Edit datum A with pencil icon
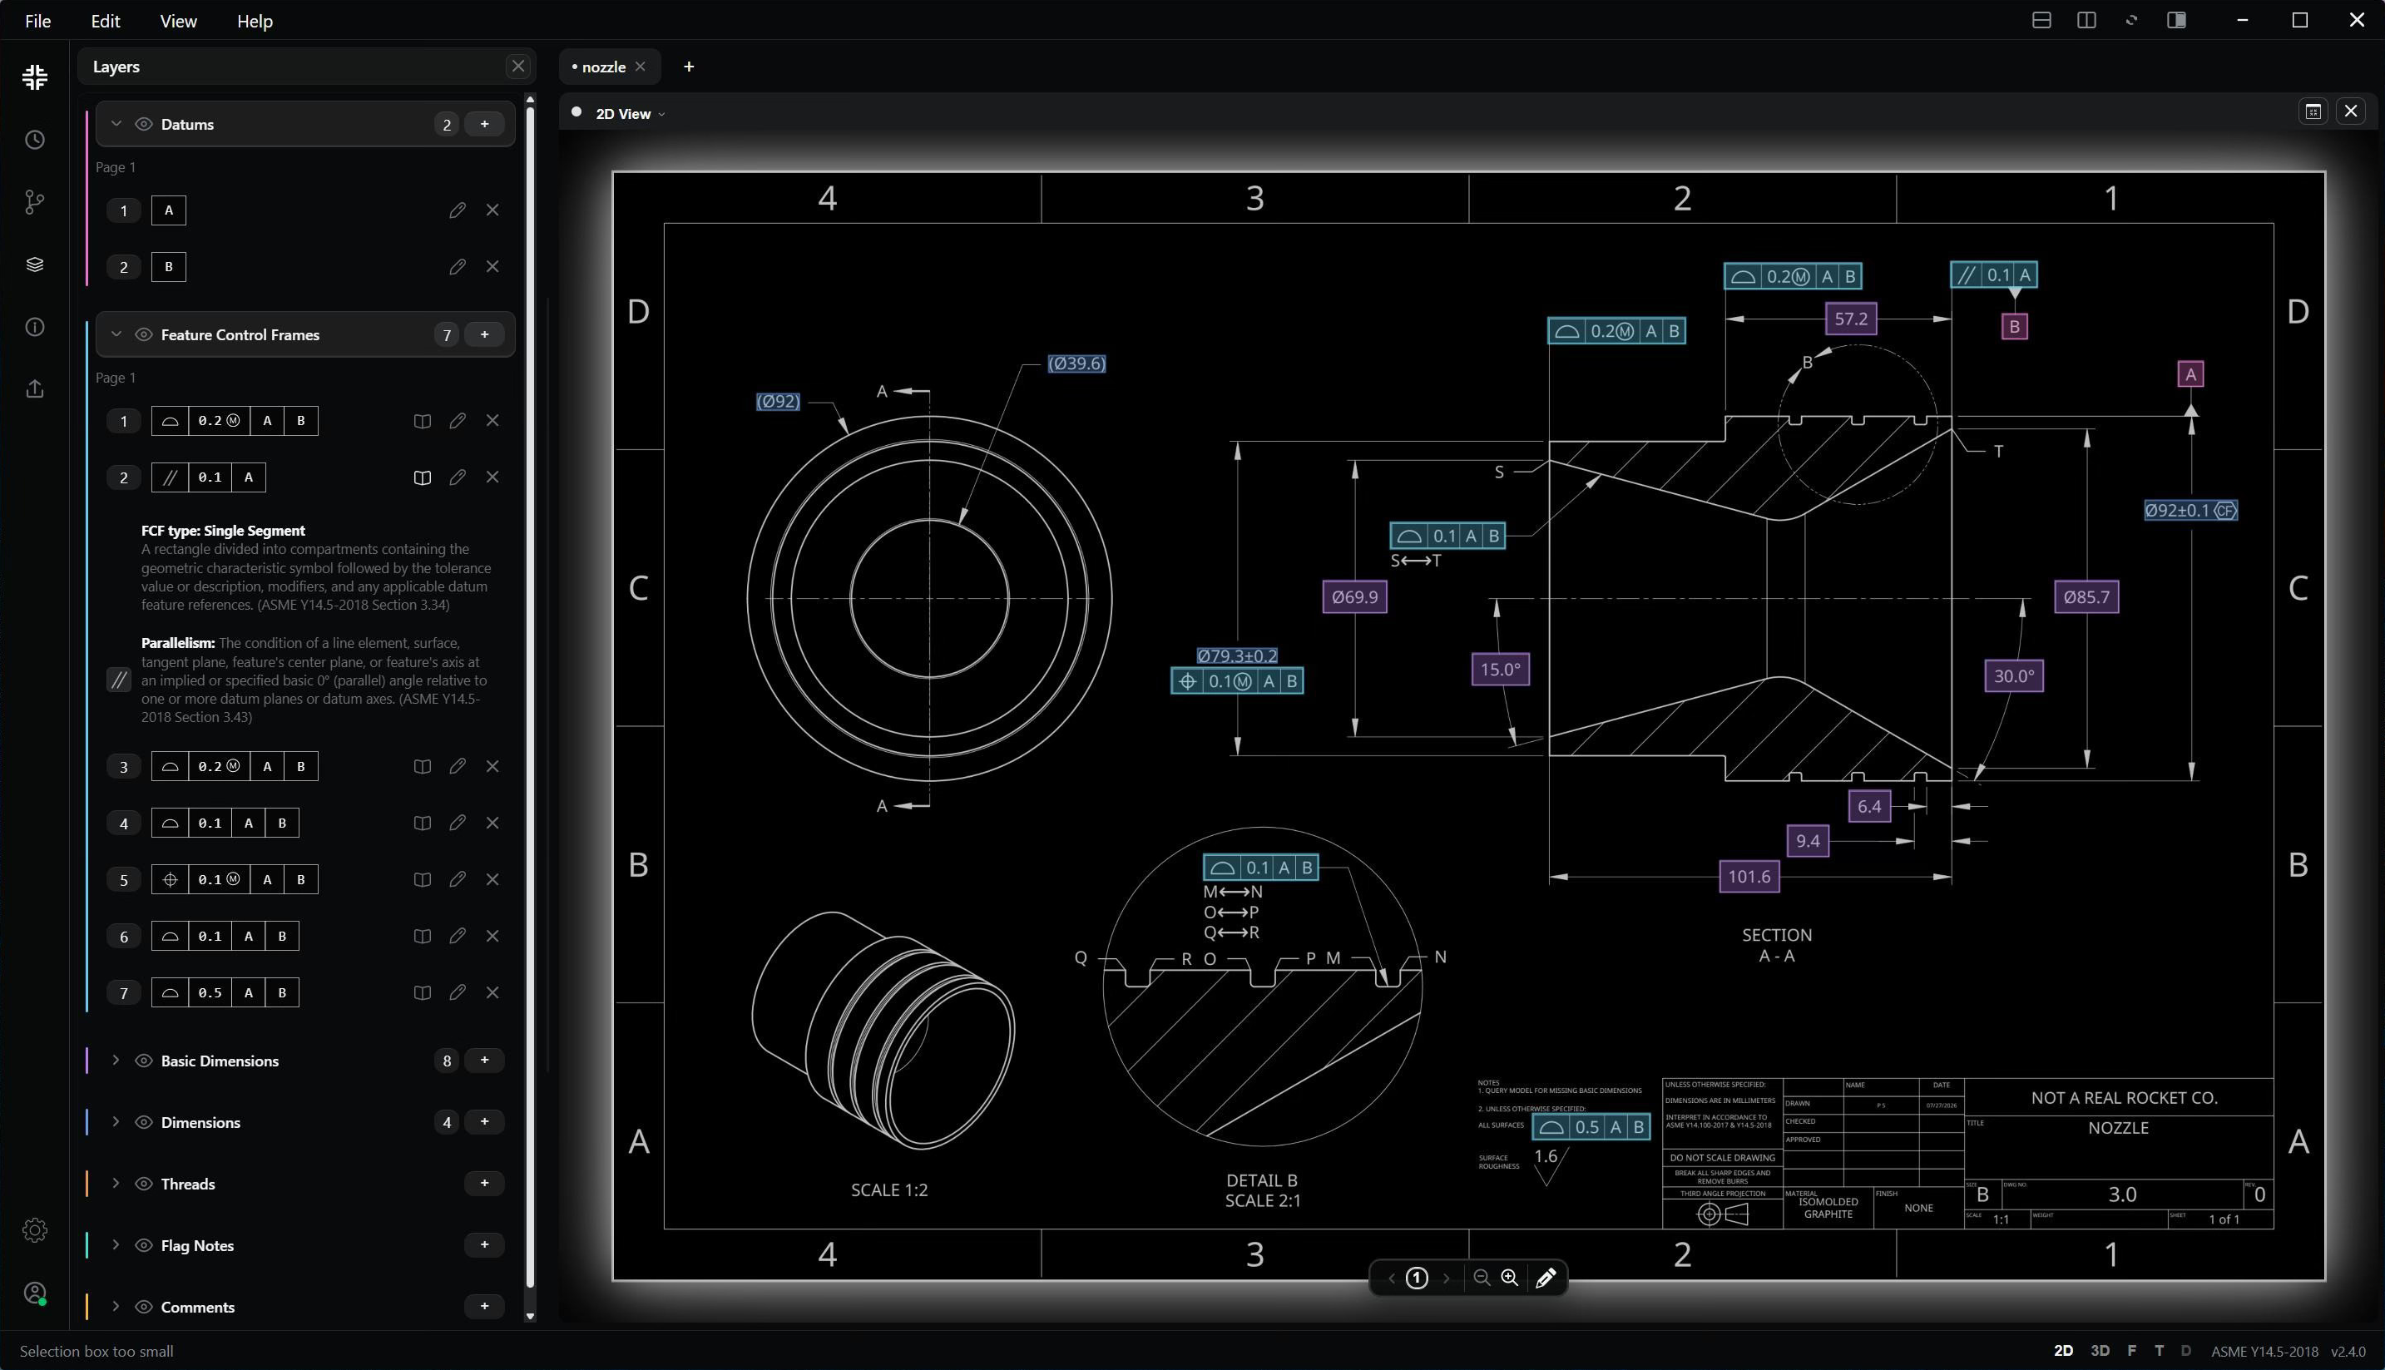Viewport: 2385px width, 1370px height. pyautogui.click(x=458, y=210)
